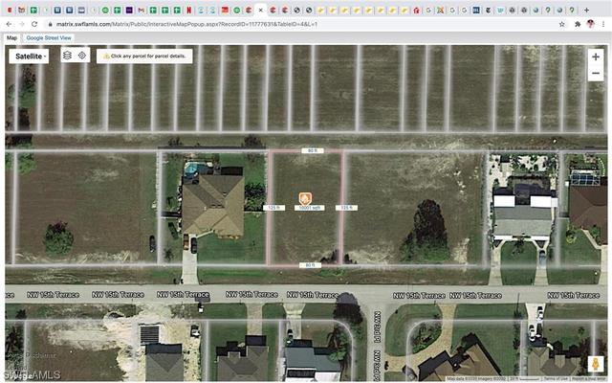Expand the Satellite map type dropdown
612x383 pixels.
(x=30, y=56)
